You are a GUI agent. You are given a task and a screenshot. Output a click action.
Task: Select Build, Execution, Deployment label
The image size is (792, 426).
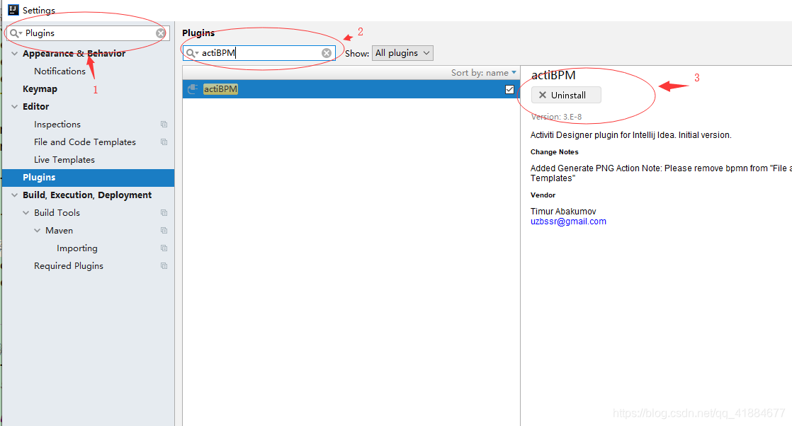click(87, 195)
